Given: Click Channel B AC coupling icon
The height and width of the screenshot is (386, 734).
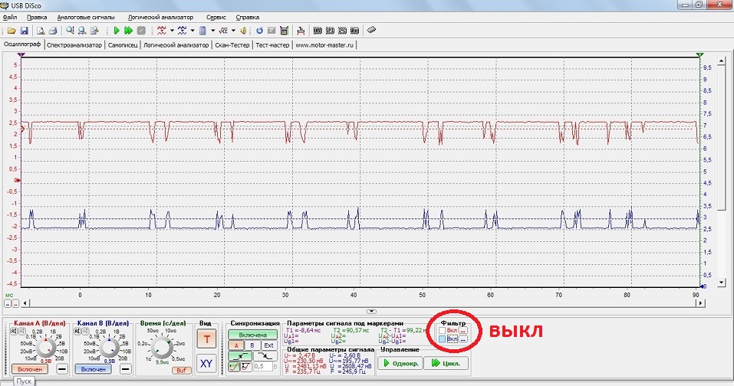Looking at the screenshot, I should point(77,332).
